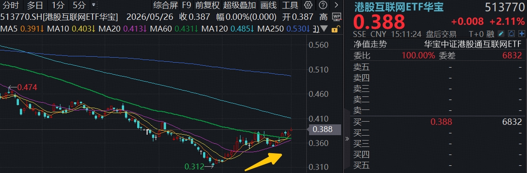Screen dimensions: 527x173
Task: Open the 画线 drawing tools
Action: 268,5
